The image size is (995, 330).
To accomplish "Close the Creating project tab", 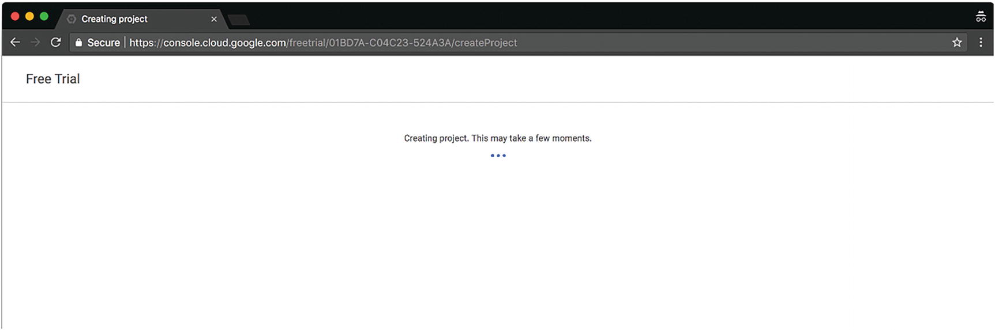I will click(x=214, y=19).
